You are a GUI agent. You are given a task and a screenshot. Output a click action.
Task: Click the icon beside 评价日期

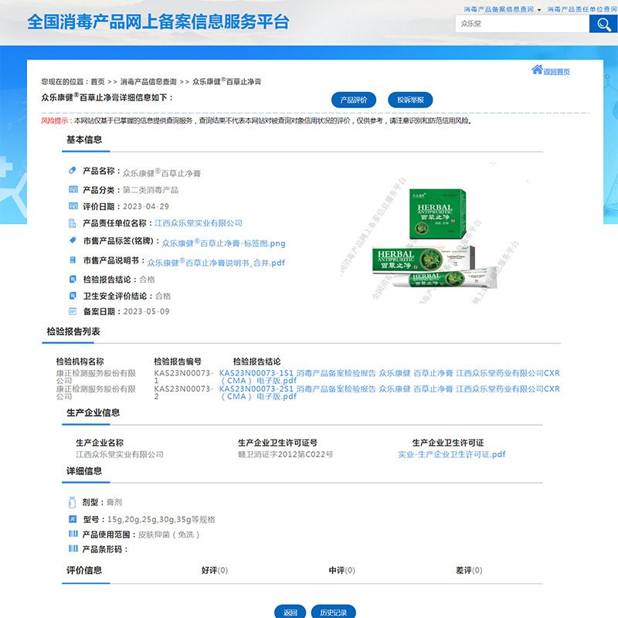click(x=73, y=205)
